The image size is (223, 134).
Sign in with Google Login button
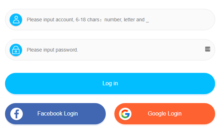[165, 114]
